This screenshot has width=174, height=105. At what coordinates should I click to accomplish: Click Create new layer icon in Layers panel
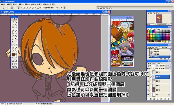[165, 99]
